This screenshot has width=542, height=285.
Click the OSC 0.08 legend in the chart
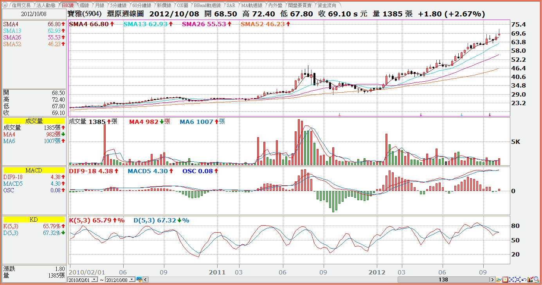click(x=201, y=171)
